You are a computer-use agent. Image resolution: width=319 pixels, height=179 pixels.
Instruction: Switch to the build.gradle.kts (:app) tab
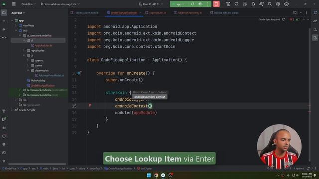[224, 13]
